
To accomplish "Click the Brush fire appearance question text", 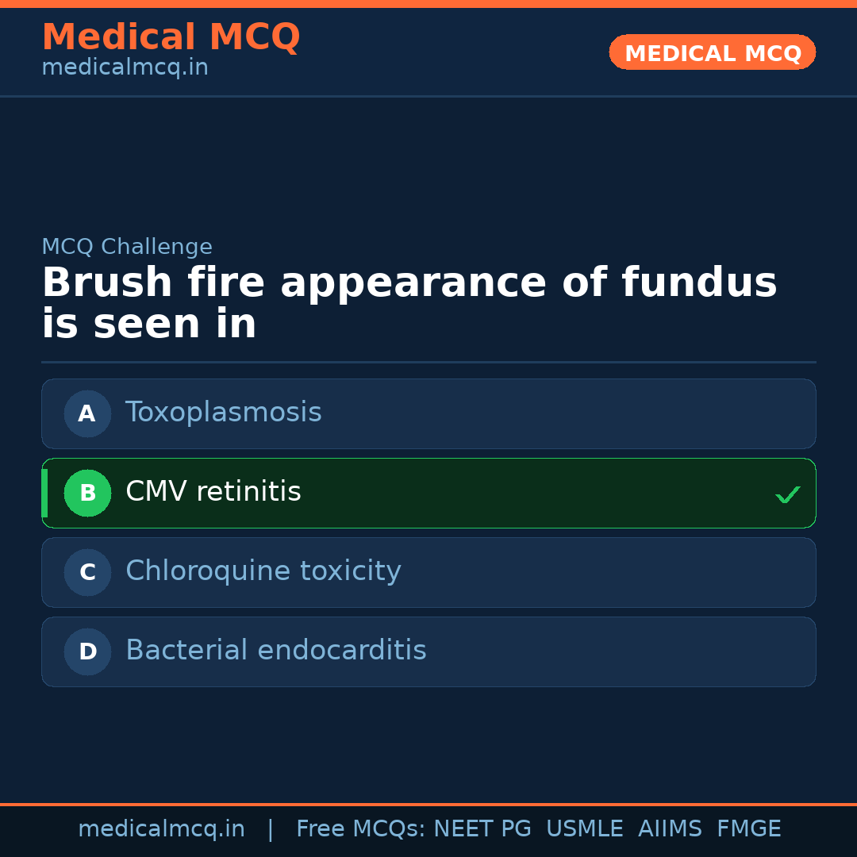I will pos(409,304).
